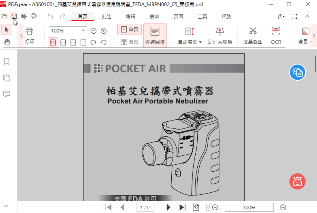Click the blue convert to Word button
Viewport: 317px width, 213px height.
[298, 72]
